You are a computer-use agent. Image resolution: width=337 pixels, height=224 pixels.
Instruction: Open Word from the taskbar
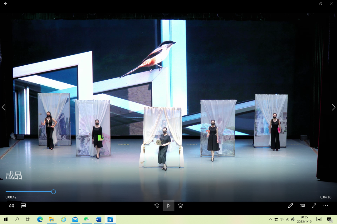(98, 219)
